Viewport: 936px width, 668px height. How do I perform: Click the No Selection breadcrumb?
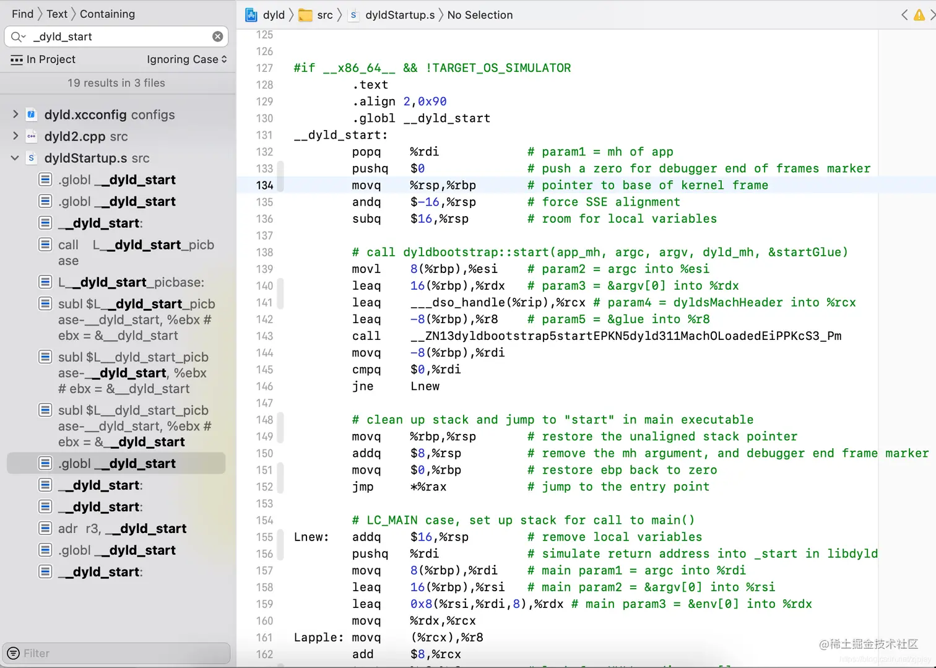tap(480, 15)
